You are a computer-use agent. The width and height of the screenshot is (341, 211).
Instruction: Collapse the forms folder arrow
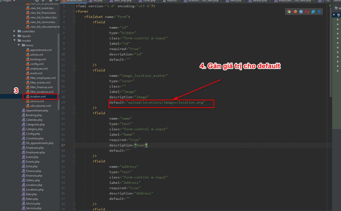(19, 45)
